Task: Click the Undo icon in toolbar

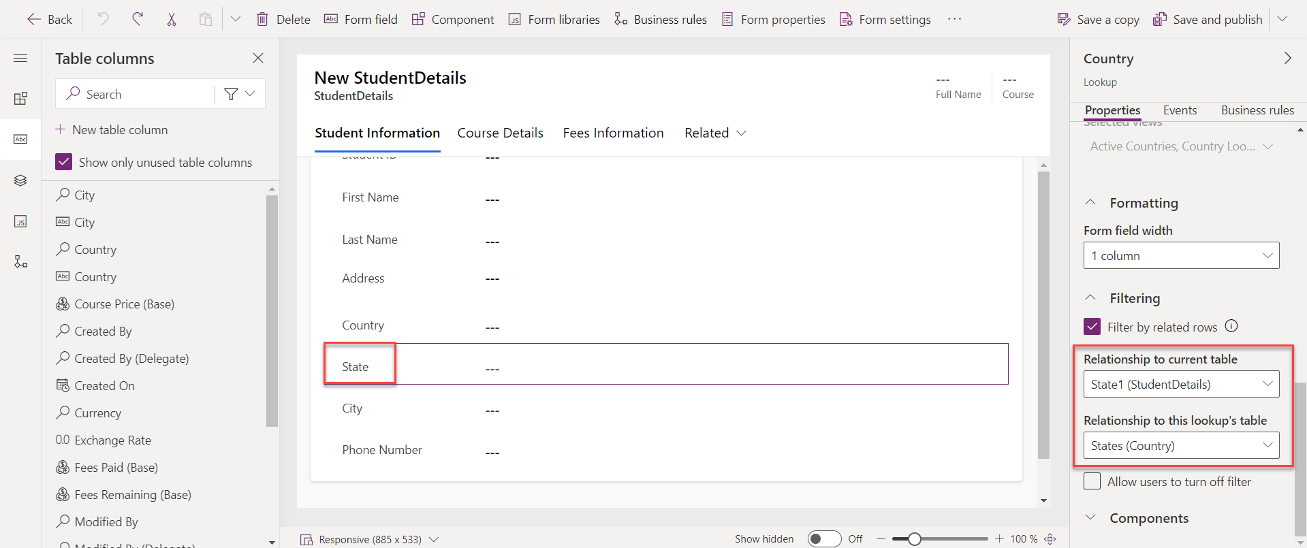Action: [x=103, y=19]
